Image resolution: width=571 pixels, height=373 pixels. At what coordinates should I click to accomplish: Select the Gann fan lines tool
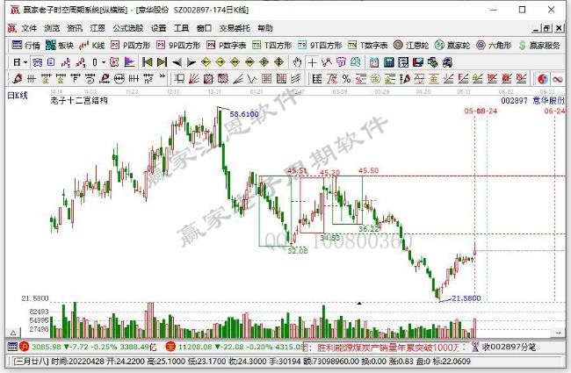[193, 78]
